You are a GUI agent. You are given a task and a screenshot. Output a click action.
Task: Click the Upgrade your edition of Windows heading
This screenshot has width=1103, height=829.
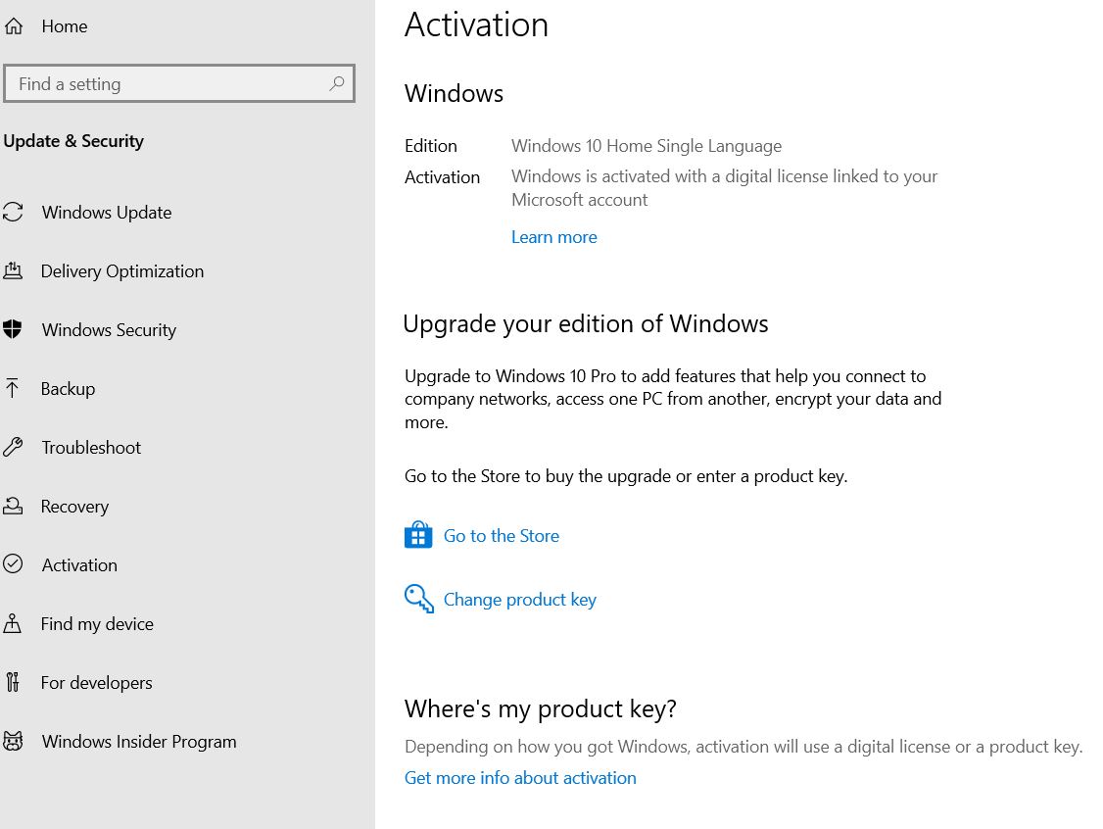click(586, 323)
